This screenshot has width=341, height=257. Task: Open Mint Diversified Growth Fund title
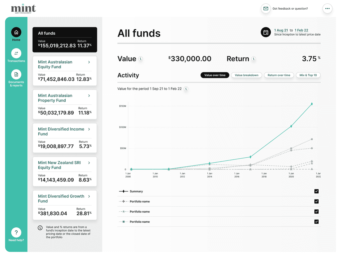[61, 199]
